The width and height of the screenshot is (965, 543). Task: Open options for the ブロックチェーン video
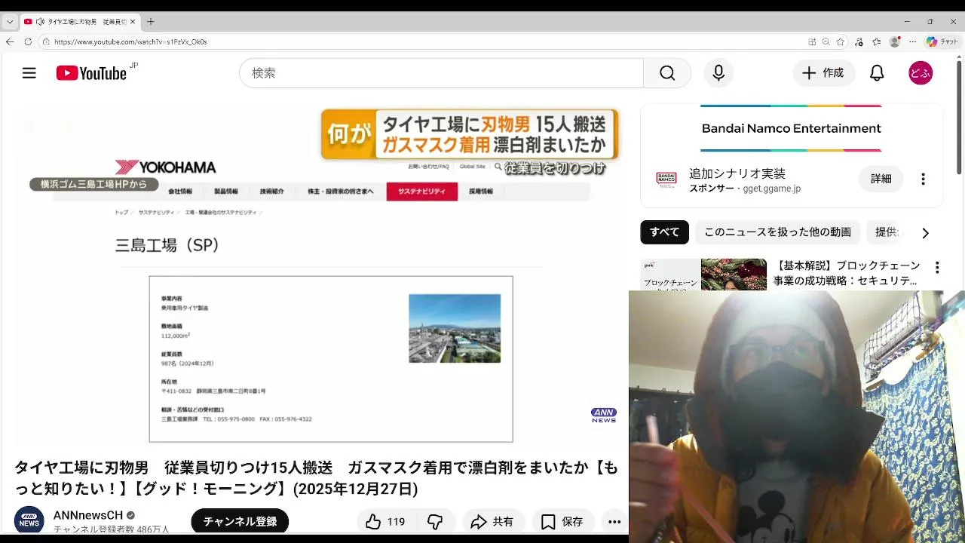point(937,268)
